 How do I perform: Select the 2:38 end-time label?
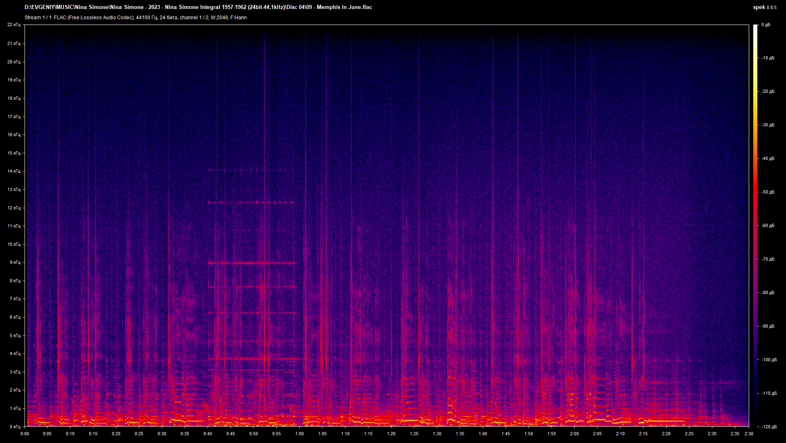(748, 434)
